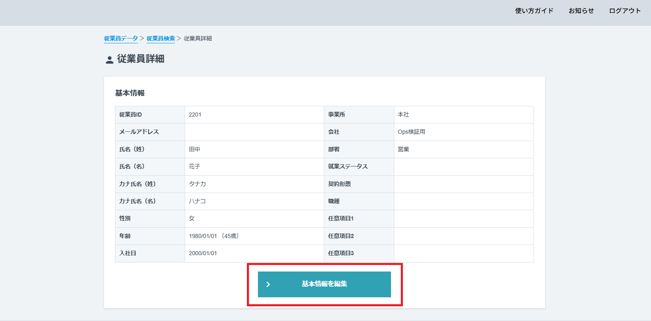Image resolution: width=651 pixels, height=321 pixels.
Task: Select the employee ID value 2201
Action: point(195,115)
